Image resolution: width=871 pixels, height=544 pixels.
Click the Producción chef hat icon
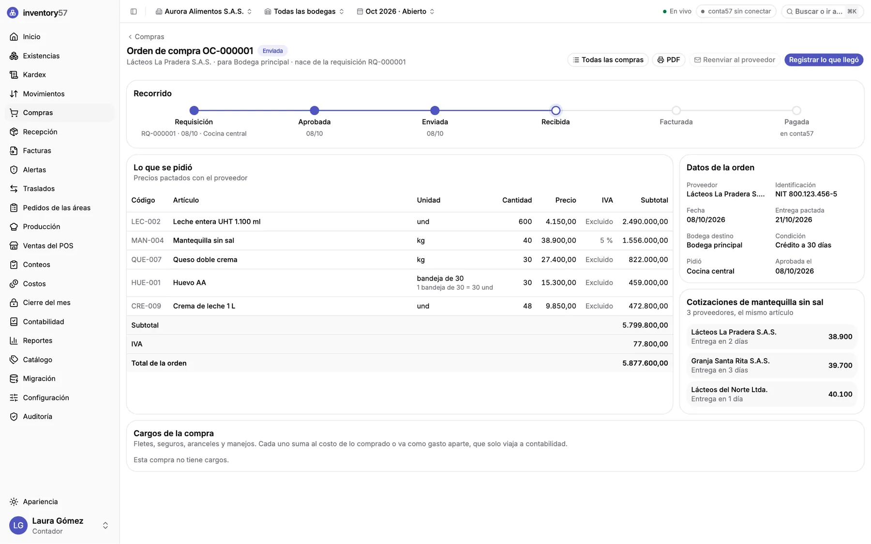click(14, 227)
